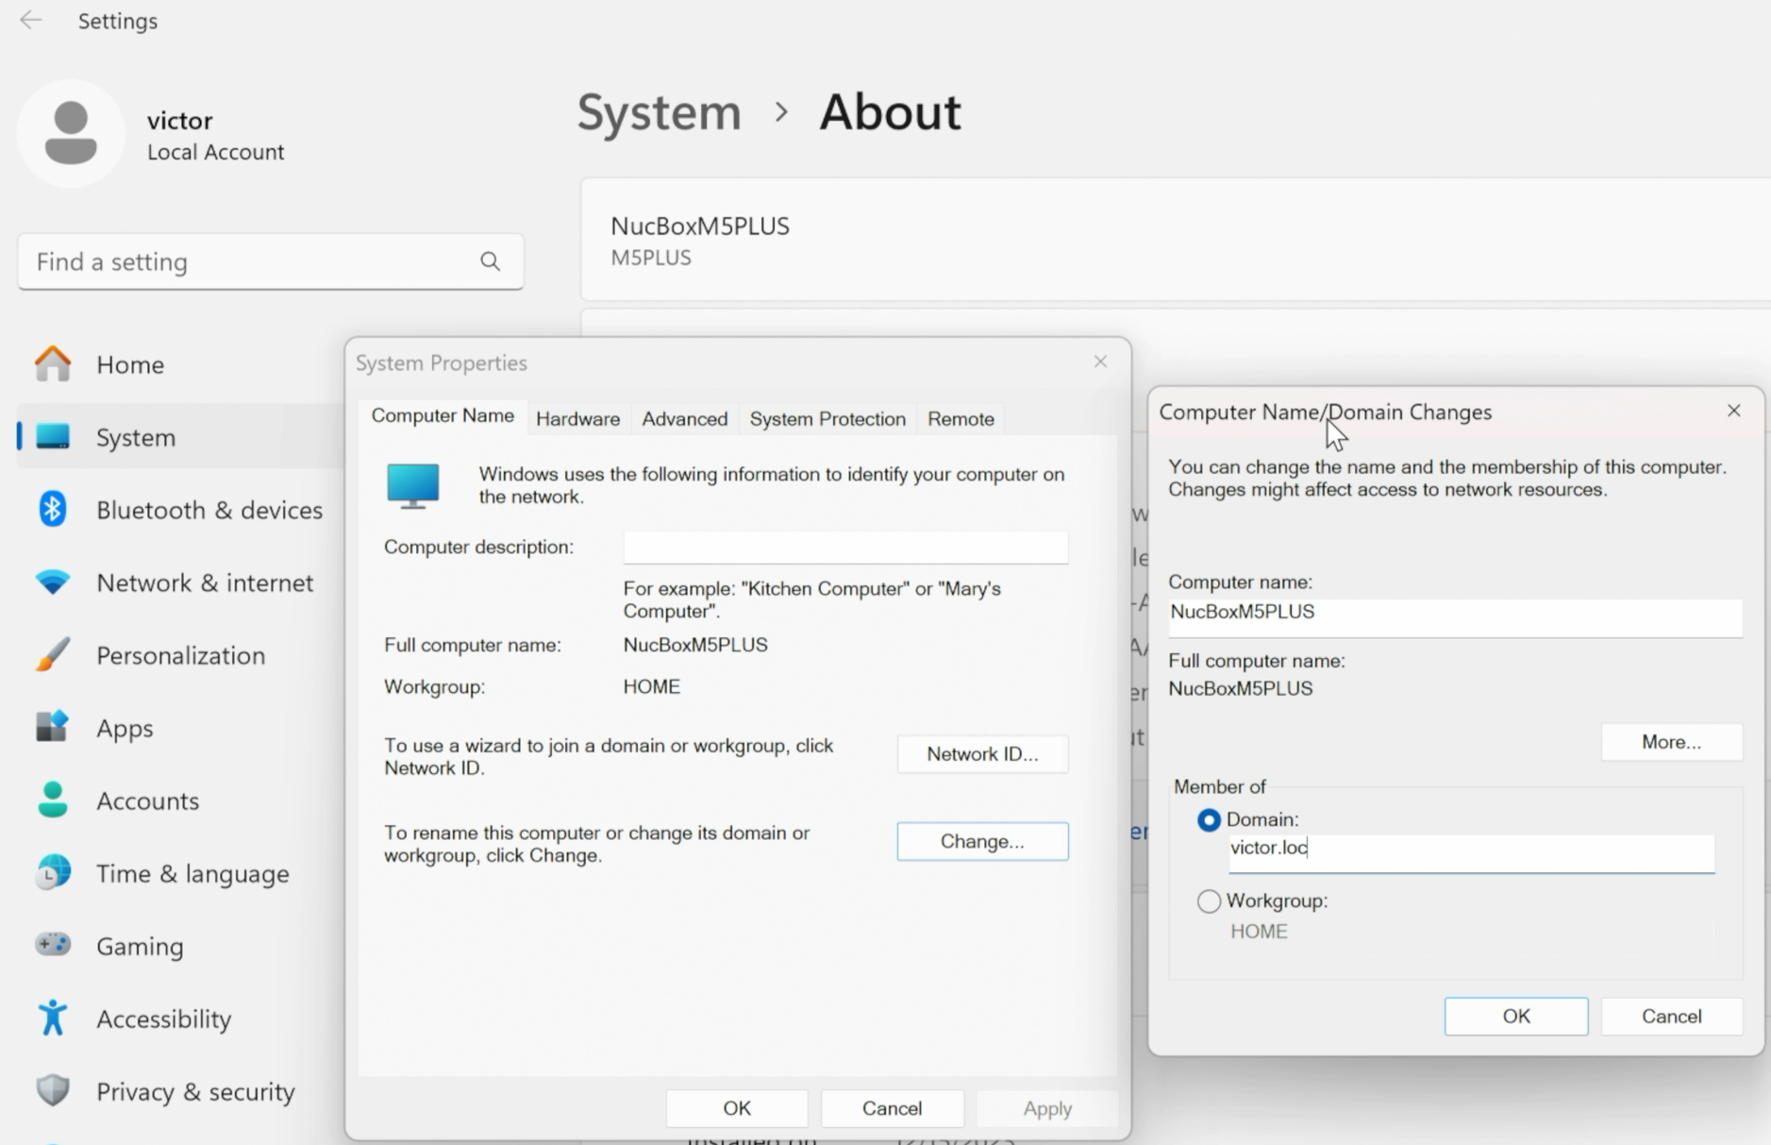Confirm OK in Computer Name/Domain Changes
The width and height of the screenshot is (1771, 1145).
pyautogui.click(x=1516, y=1017)
